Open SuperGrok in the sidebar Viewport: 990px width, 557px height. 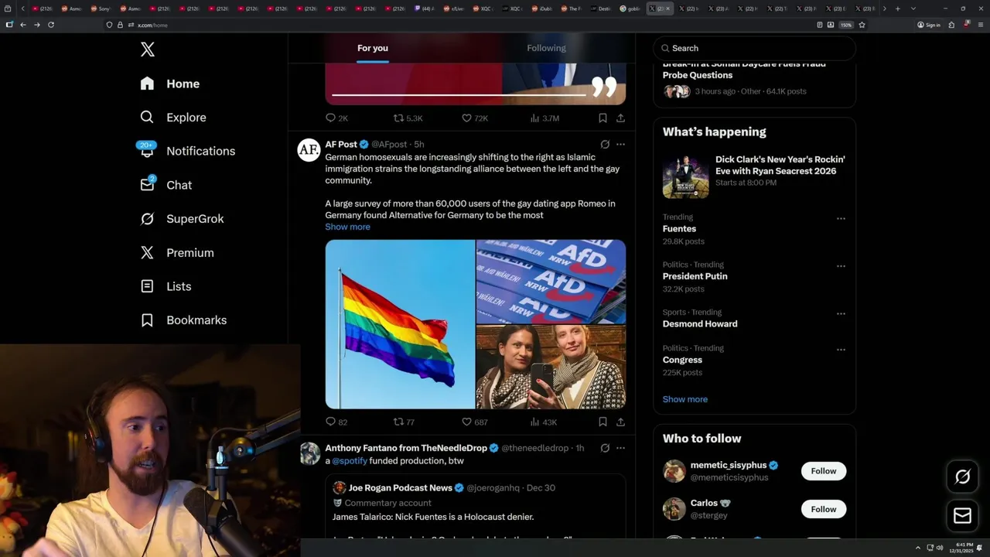tap(182, 219)
